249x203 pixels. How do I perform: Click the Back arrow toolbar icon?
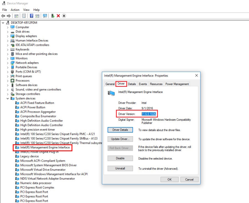[x=3, y=16]
